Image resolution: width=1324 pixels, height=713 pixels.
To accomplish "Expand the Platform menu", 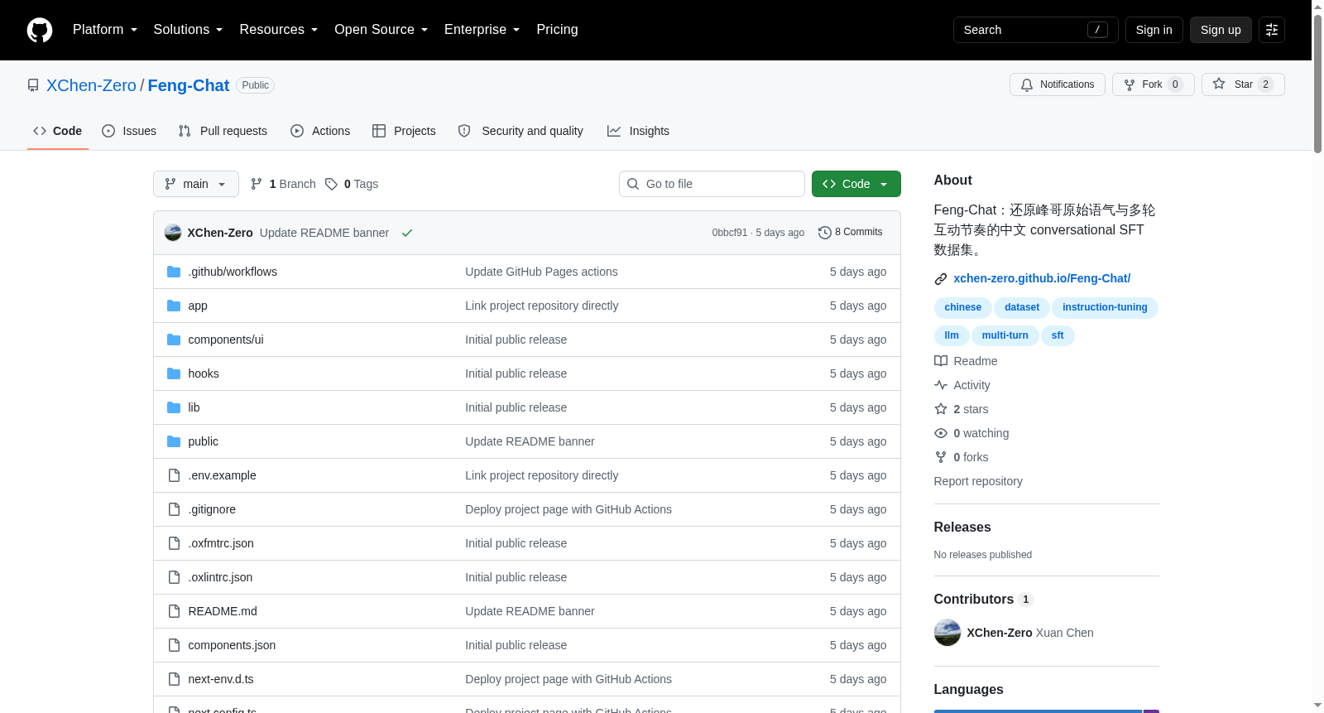I will click(x=105, y=30).
